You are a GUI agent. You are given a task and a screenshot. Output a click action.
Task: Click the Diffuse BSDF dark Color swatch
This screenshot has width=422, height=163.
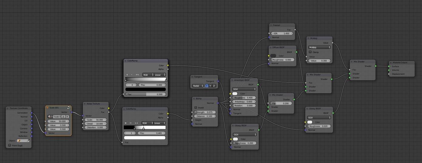273,56
